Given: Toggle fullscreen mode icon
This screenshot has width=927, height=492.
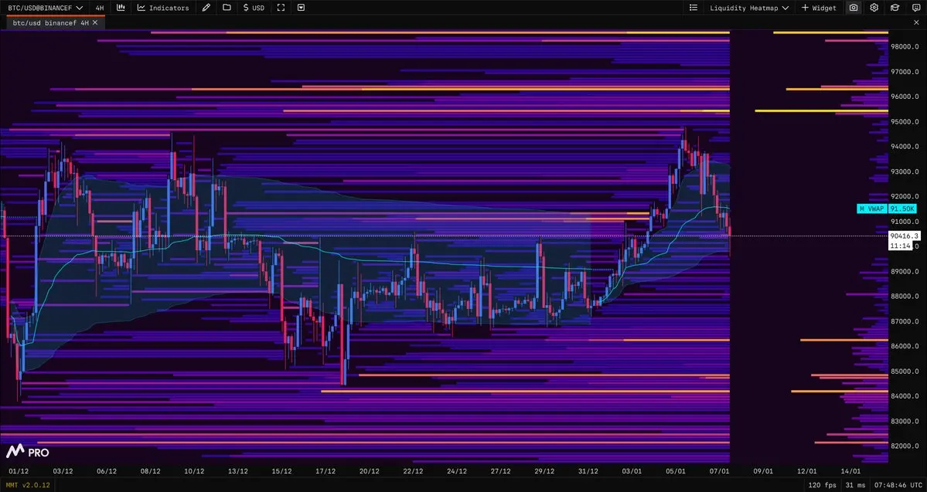Looking at the screenshot, I should pyautogui.click(x=281, y=8).
